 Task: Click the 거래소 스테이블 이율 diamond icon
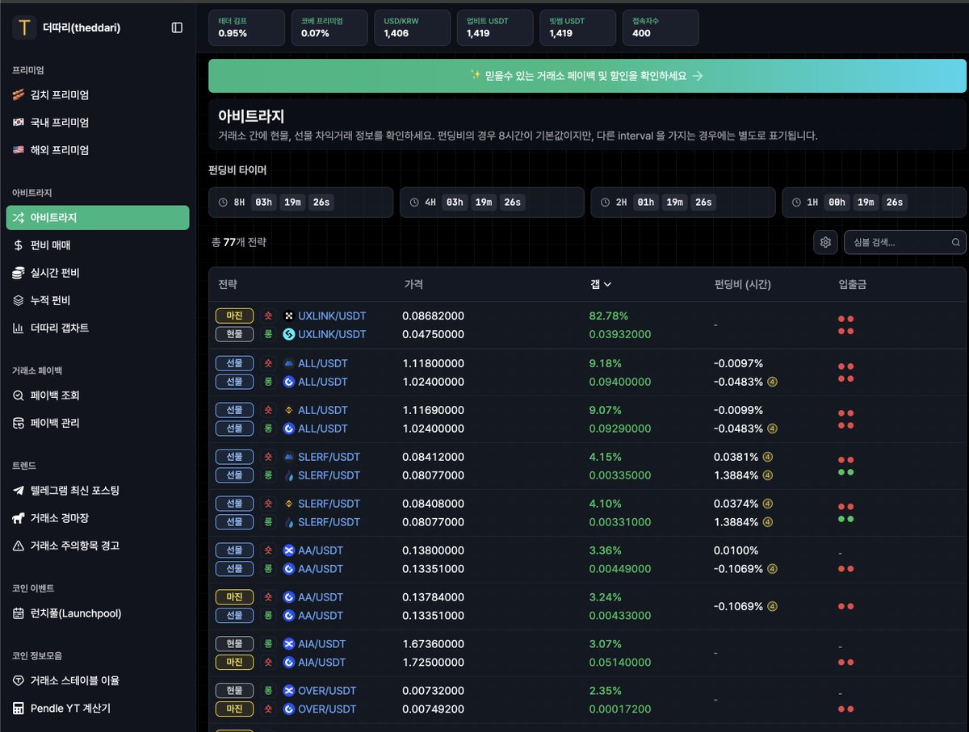pos(18,681)
